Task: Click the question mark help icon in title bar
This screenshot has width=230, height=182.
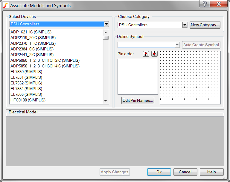Action: (x=205, y=4)
